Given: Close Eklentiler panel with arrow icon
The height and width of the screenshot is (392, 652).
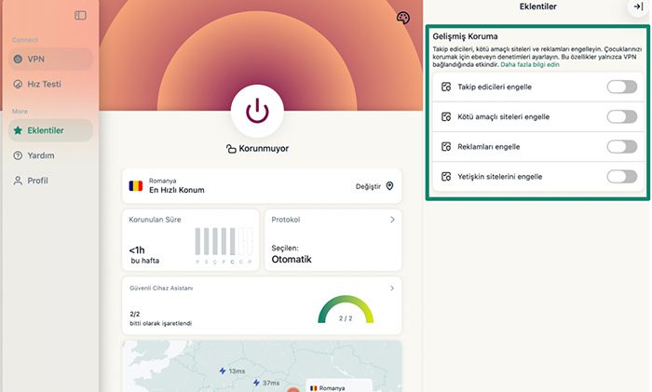Looking at the screenshot, I should tap(637, 7).
